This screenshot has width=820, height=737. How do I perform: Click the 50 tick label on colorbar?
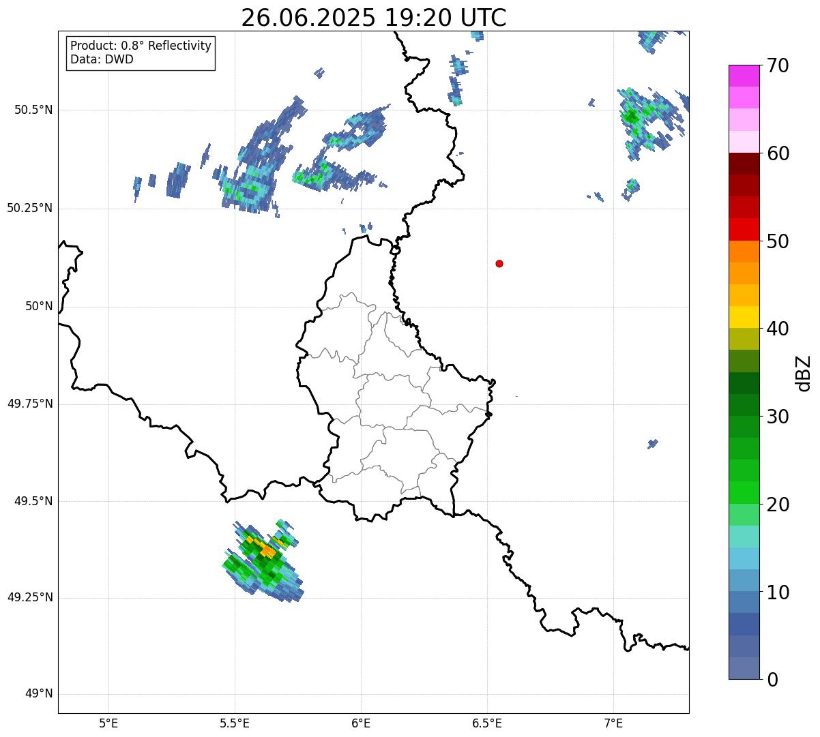[x=777, y=241]
